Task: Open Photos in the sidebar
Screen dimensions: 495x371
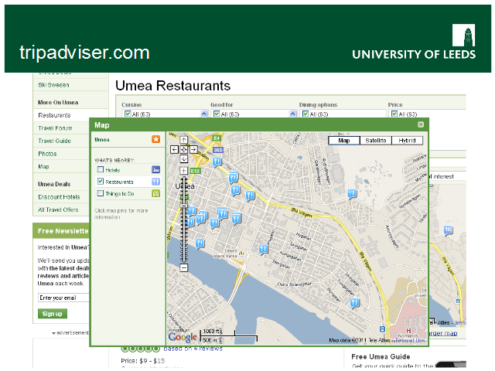Action: [47, 154]
